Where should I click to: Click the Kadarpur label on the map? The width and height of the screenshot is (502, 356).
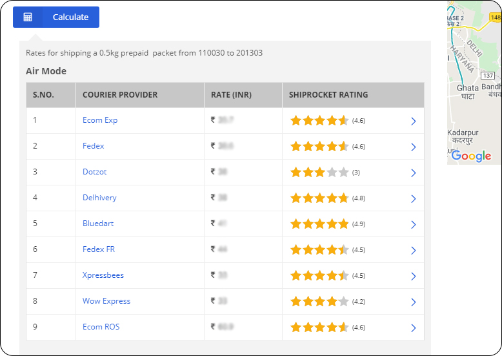point(463,132)
